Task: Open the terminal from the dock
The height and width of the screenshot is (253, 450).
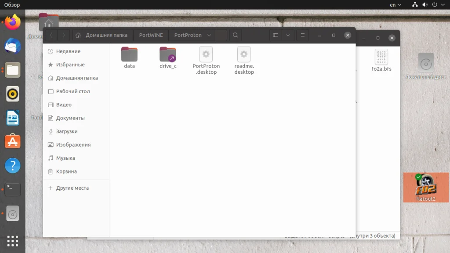Action: click(12, 189)
